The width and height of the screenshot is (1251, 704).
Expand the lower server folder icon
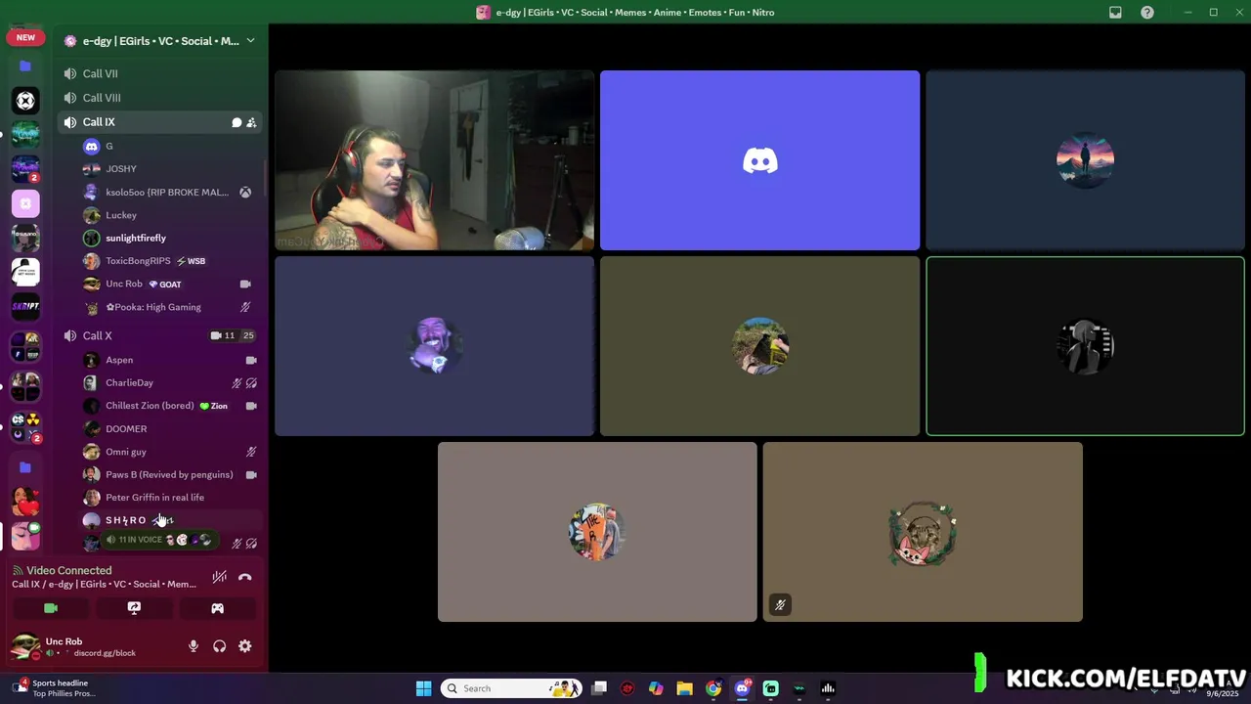25,467
